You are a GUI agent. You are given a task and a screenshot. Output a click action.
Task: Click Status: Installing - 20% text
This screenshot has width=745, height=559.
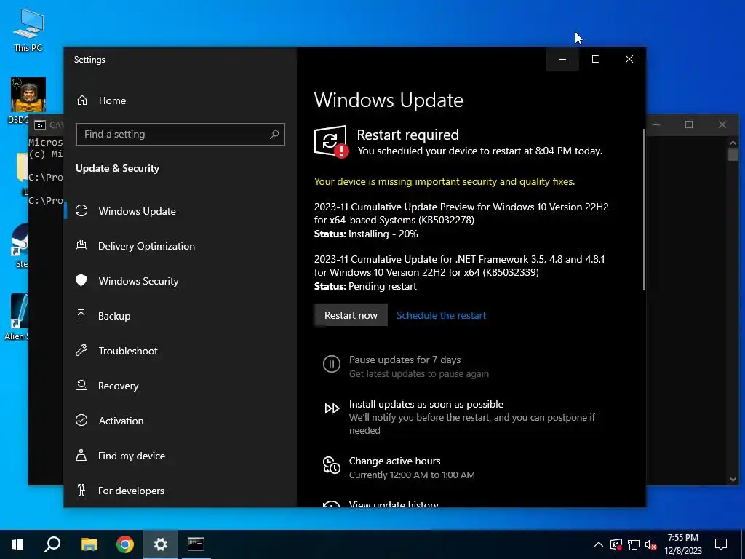click(x=366, y=234)
